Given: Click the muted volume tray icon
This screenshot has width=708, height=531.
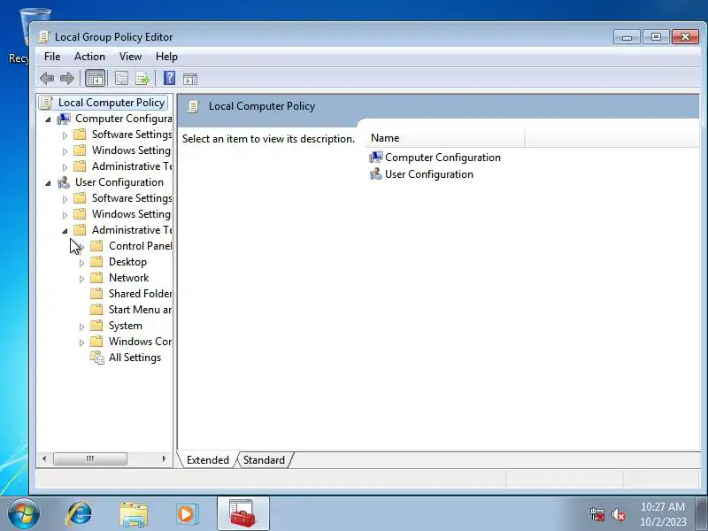Looking at the screenshot, I should pyautogui.click(x=618, y=514).
